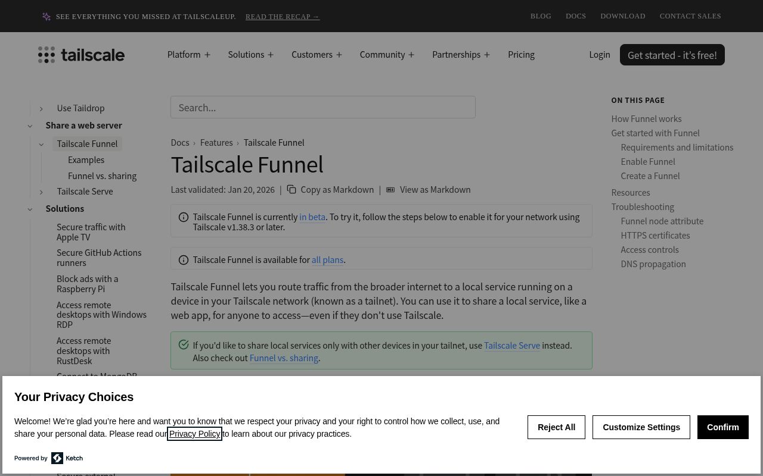Image resolution: width=763 pixels, height=476 pixels.
Task: Confirm privacy choices
Action: pos(723,427)
